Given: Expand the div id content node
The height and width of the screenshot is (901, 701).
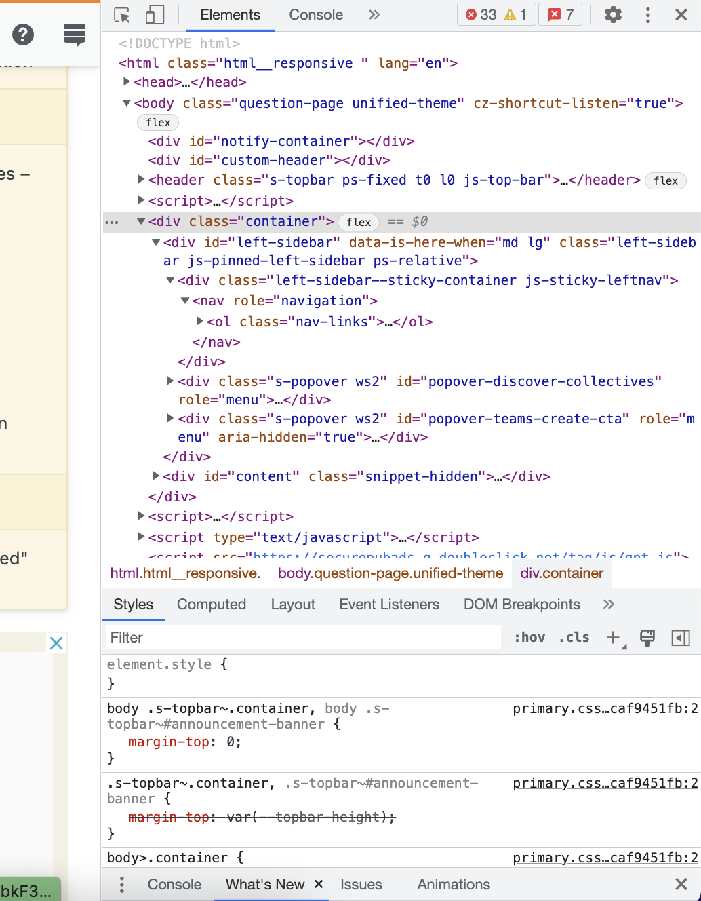Looking at the screenshot, I should (x=156, y=476).
